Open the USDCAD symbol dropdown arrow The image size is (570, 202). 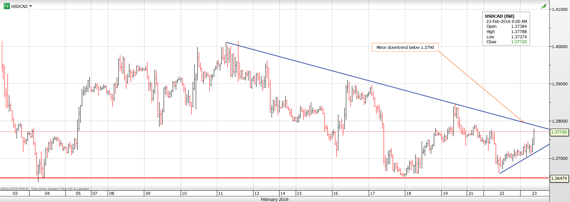(x=31, y=6)
